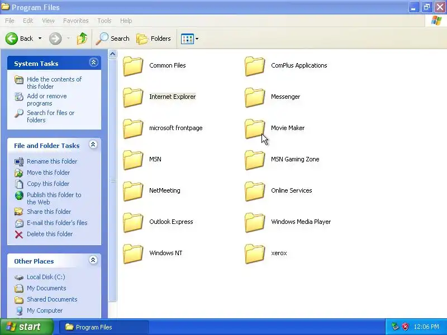447x335 pixels.
Task: Go to Shared Documents
Action: [52, 299]
